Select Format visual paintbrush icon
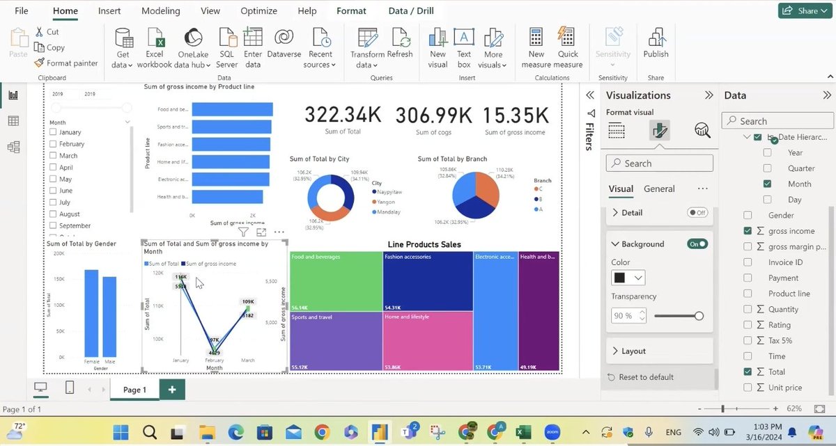Screen dimensions: 836x446 (659, 130)
